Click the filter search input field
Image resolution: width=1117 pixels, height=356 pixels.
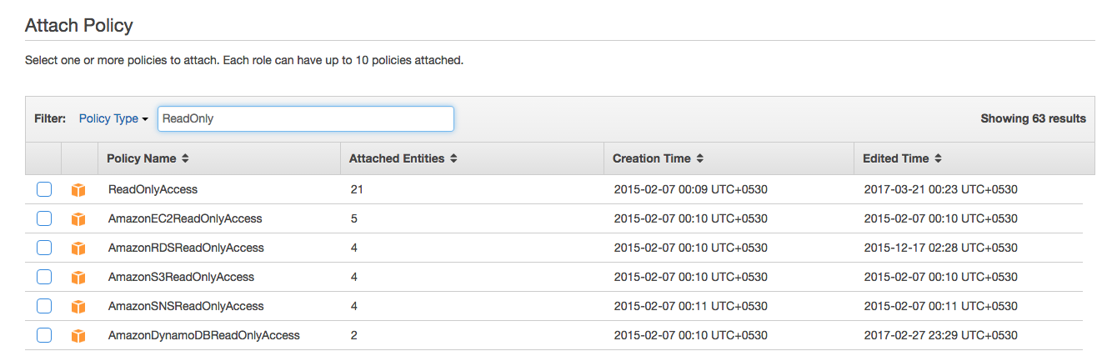[x=305, y=118]
